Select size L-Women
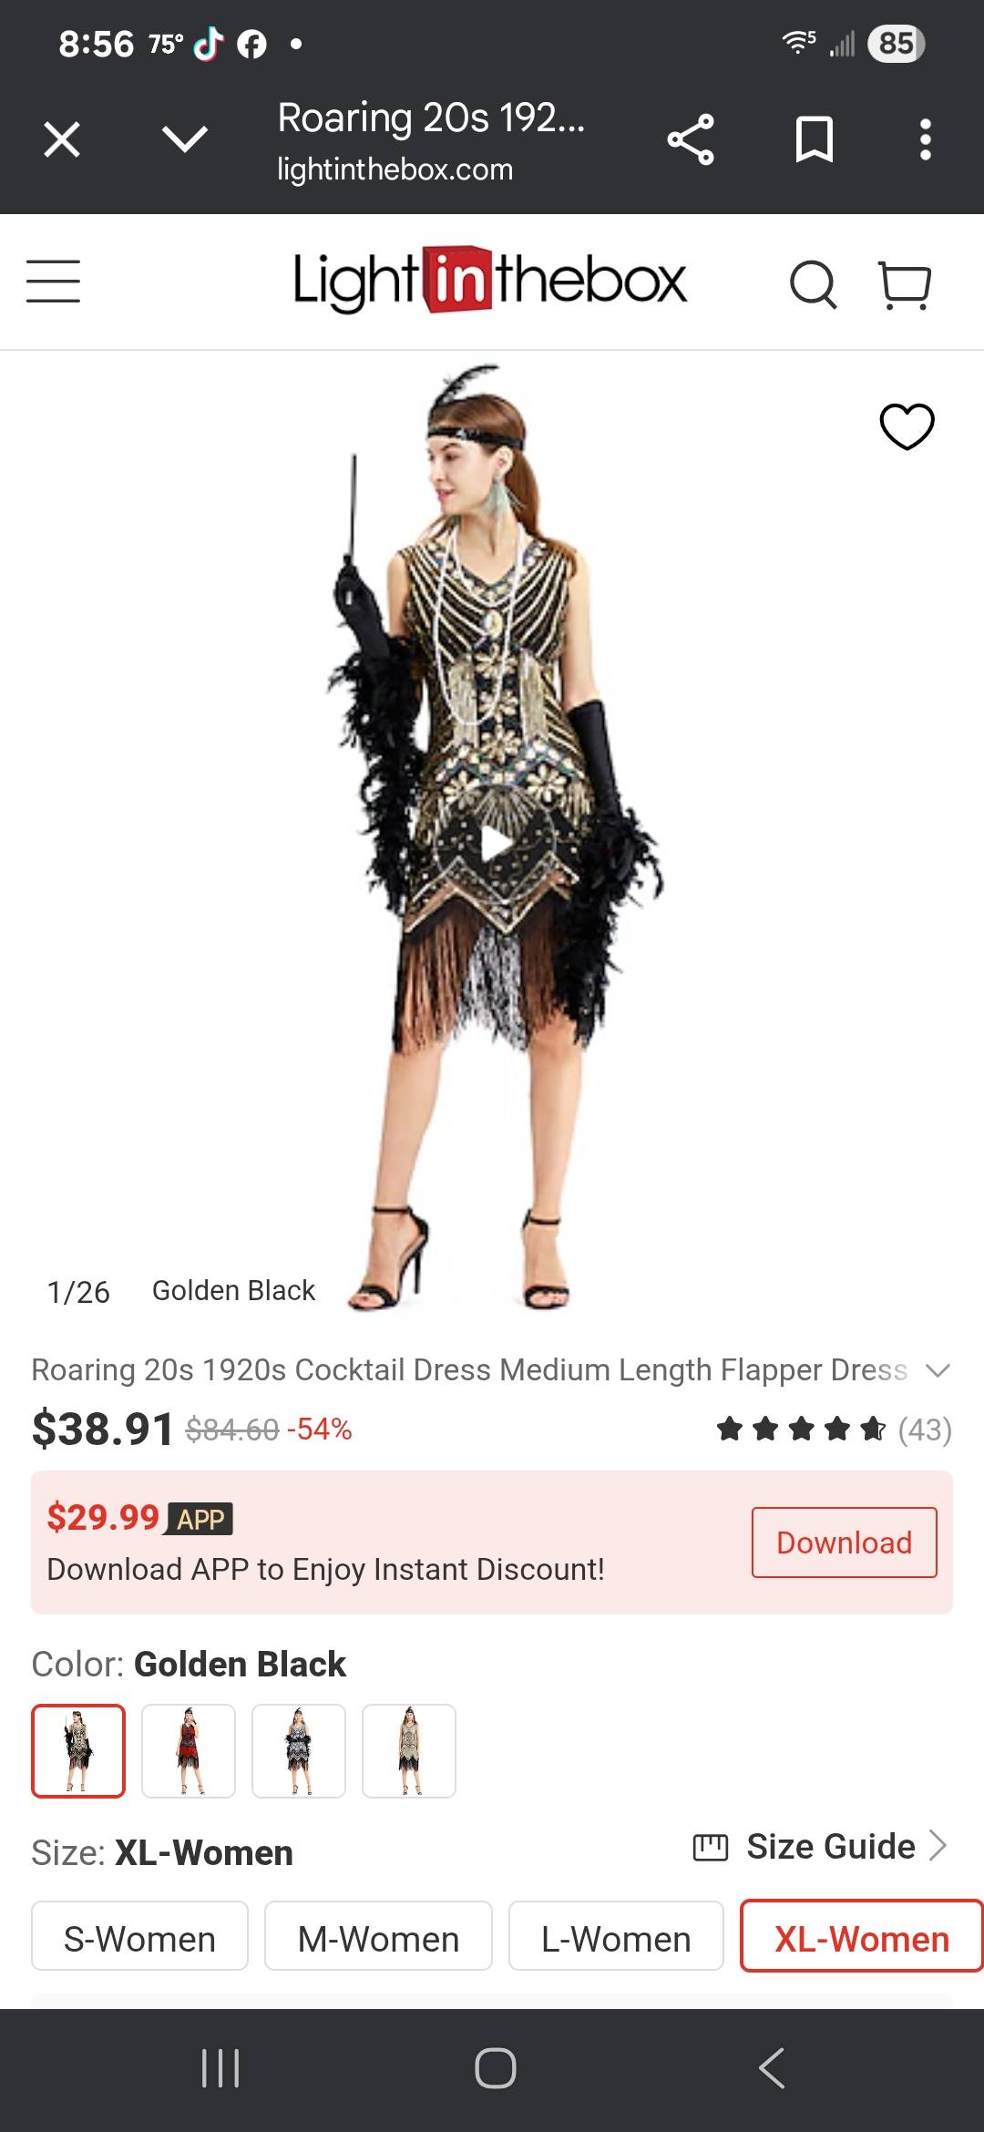984x2132 pixels. [616, 1936]
